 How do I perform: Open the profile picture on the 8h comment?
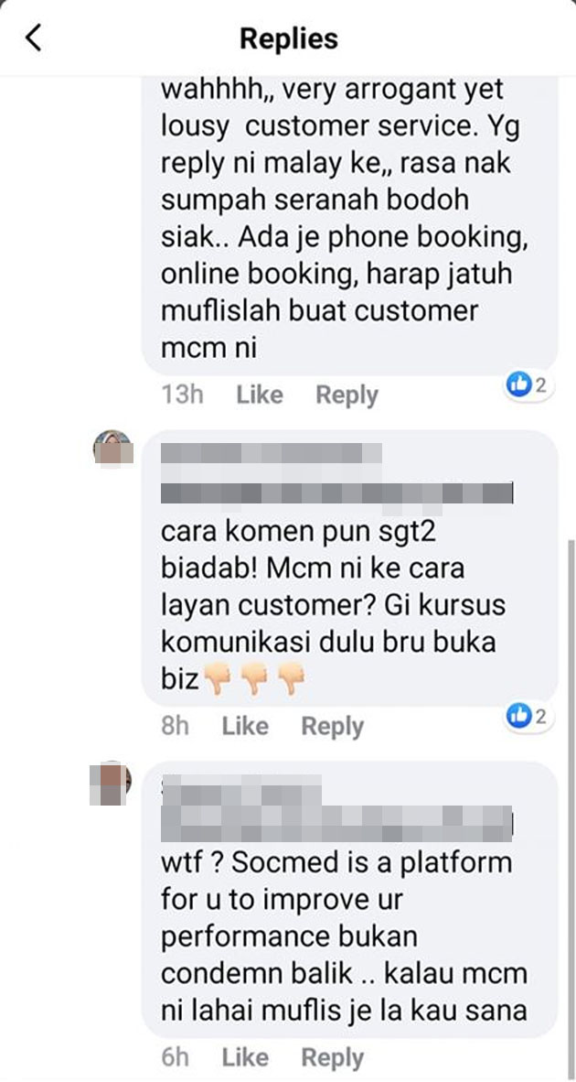pyautogui.click(x=112, y=449)
